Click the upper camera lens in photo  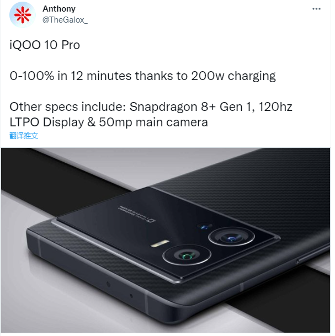pyautogui.click(x=231, y=237)
